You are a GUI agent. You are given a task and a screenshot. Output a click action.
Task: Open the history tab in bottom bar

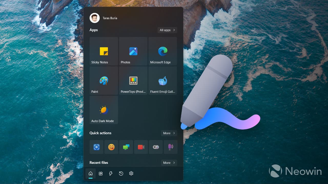(121, 173)
